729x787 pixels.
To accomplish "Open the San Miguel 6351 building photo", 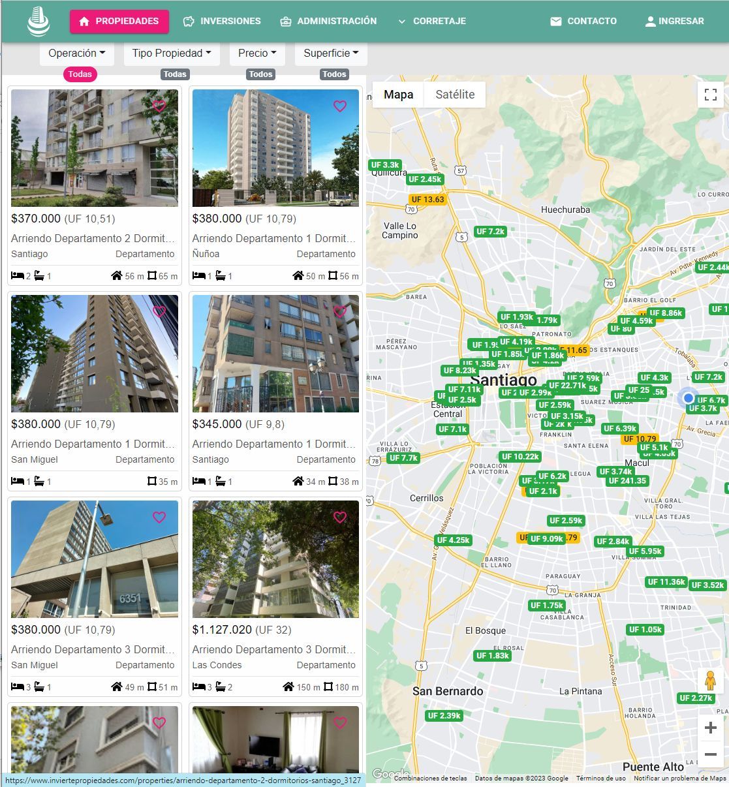I will pos(95,559).
